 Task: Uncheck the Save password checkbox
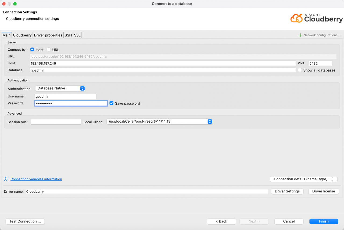[x=112, y=103]
